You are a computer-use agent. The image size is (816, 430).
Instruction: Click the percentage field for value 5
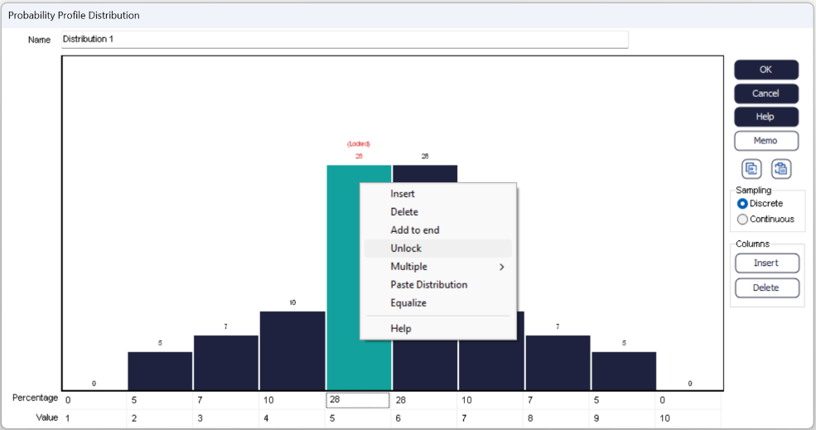357,400
